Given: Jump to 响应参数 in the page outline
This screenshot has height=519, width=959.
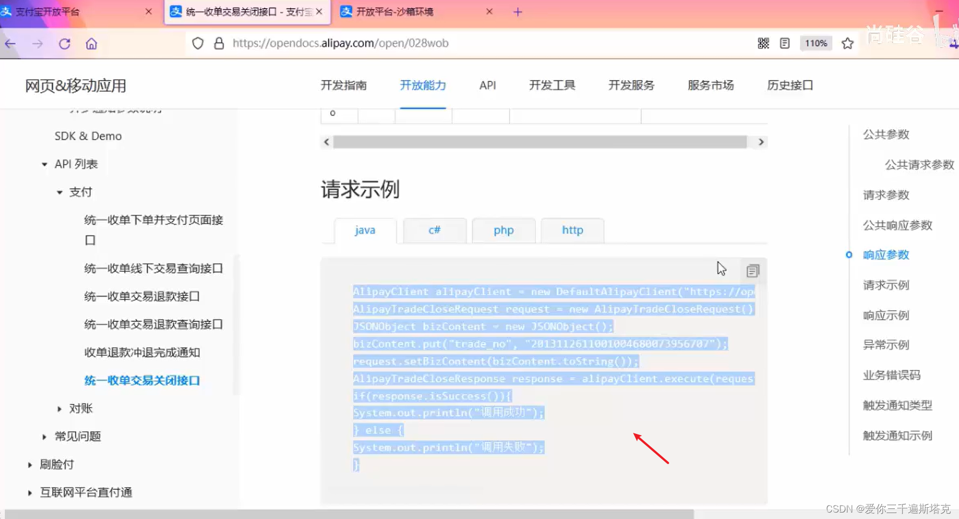Looking at the screenshot, I should click(886, 255).
